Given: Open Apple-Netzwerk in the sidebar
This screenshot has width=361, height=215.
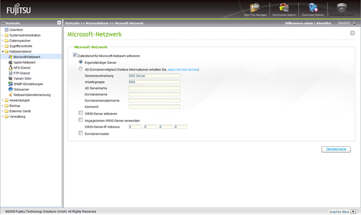Looking at the screenshot, I should [24, 63].
